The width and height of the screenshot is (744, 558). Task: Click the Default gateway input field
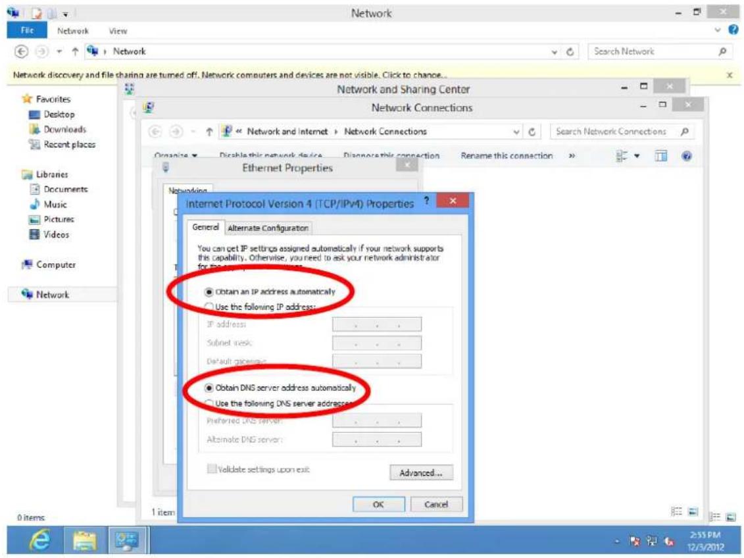pos(377,361)
